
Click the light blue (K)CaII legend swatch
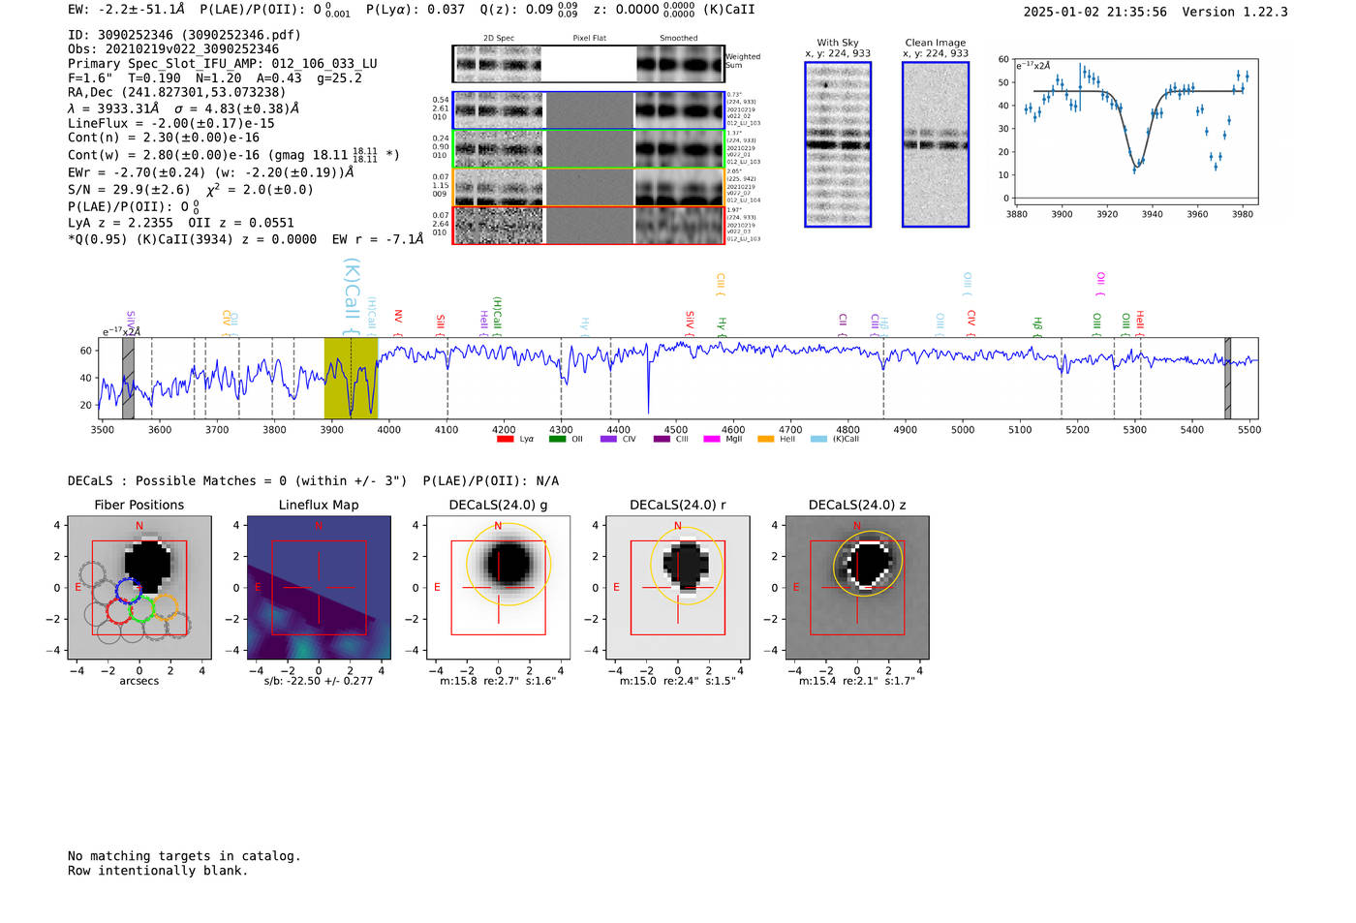[x=818, y=440]
